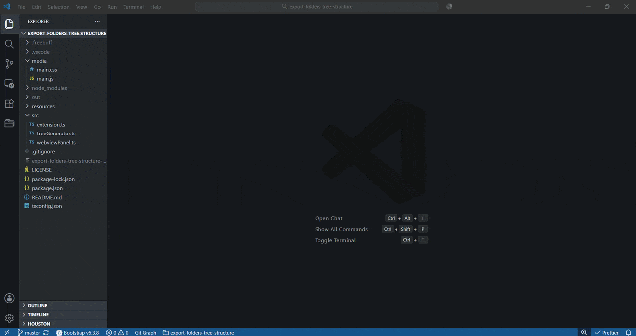The height and width of the screenshot is (336, 636).
Task: Open notifications bell in status bar
Action: tap(628, 333)
